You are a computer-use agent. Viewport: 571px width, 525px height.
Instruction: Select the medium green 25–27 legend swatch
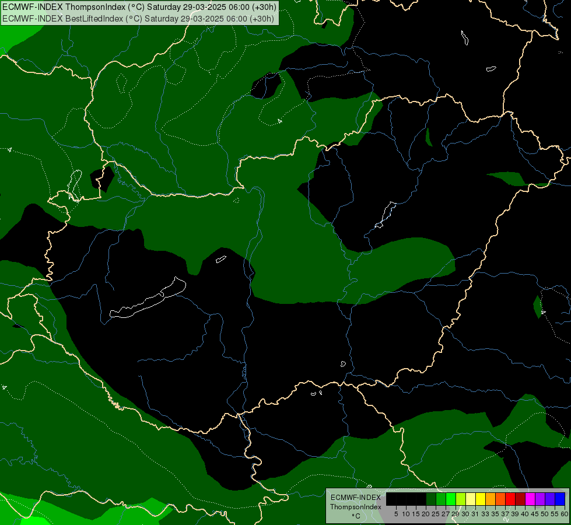[x=441, y=499]
